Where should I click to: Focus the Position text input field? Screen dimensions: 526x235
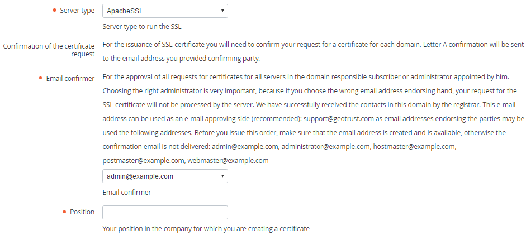(165, 212)
